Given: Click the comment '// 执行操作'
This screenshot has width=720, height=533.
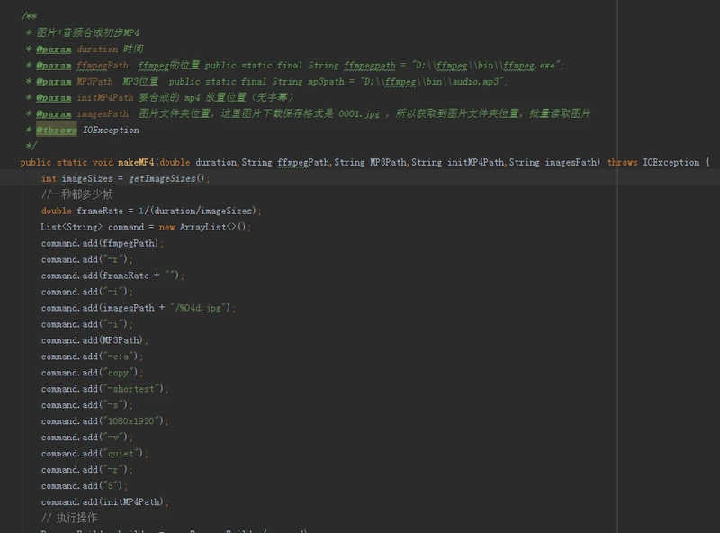Looking at the screenshot, I should point(69,518).
